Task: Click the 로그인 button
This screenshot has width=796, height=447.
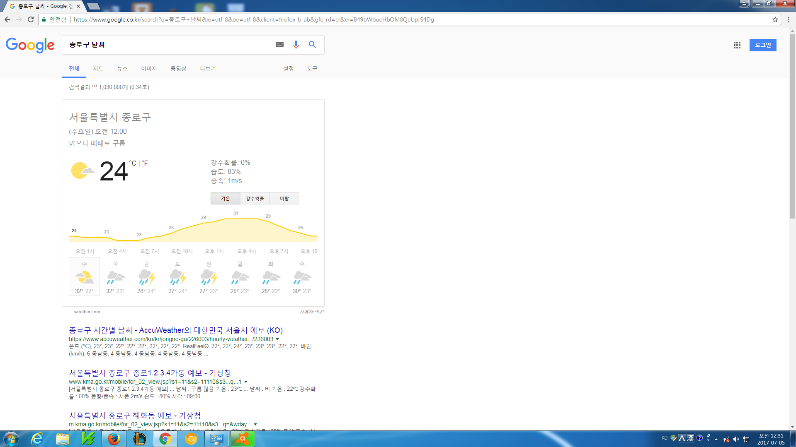Action: pos(762,45)
